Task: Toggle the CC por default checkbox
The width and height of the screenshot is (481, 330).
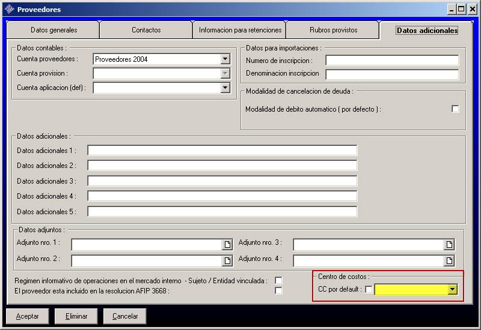Action: (x=369, y=290)
